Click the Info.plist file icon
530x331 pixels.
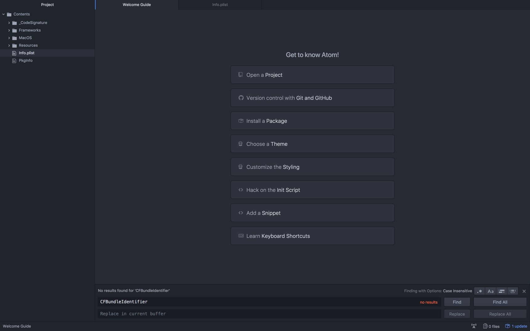[14, 53]
